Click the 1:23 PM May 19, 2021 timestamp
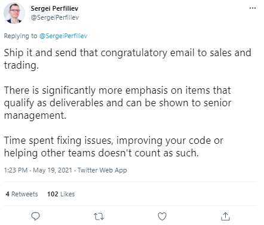264x225 pixels. click(x=38, y=170)
